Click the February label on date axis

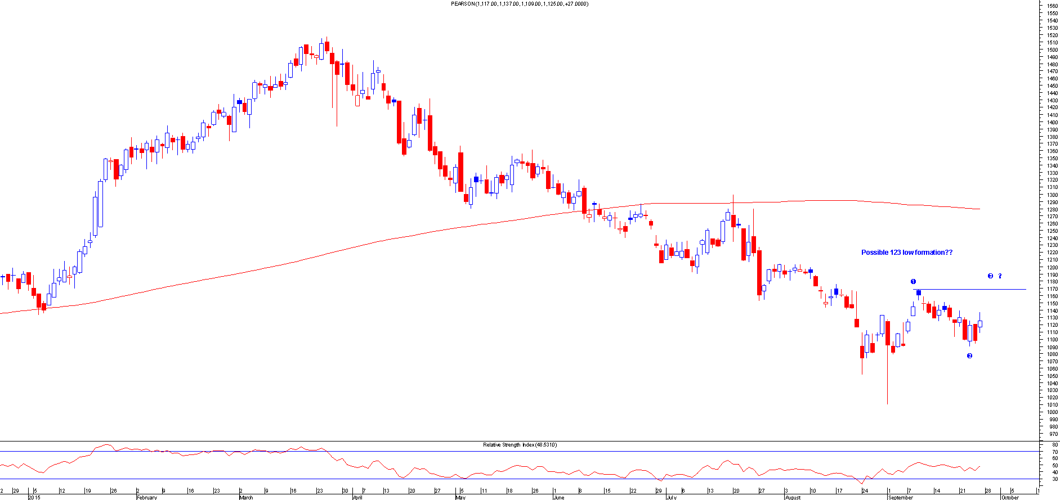(147, 497)
